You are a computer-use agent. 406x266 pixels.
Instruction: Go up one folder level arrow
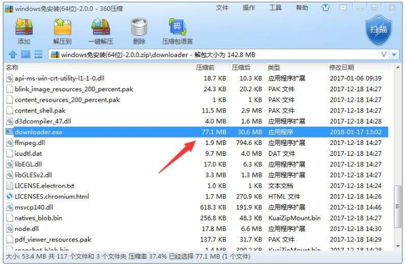pyautogui.click(x=13, y=55)
